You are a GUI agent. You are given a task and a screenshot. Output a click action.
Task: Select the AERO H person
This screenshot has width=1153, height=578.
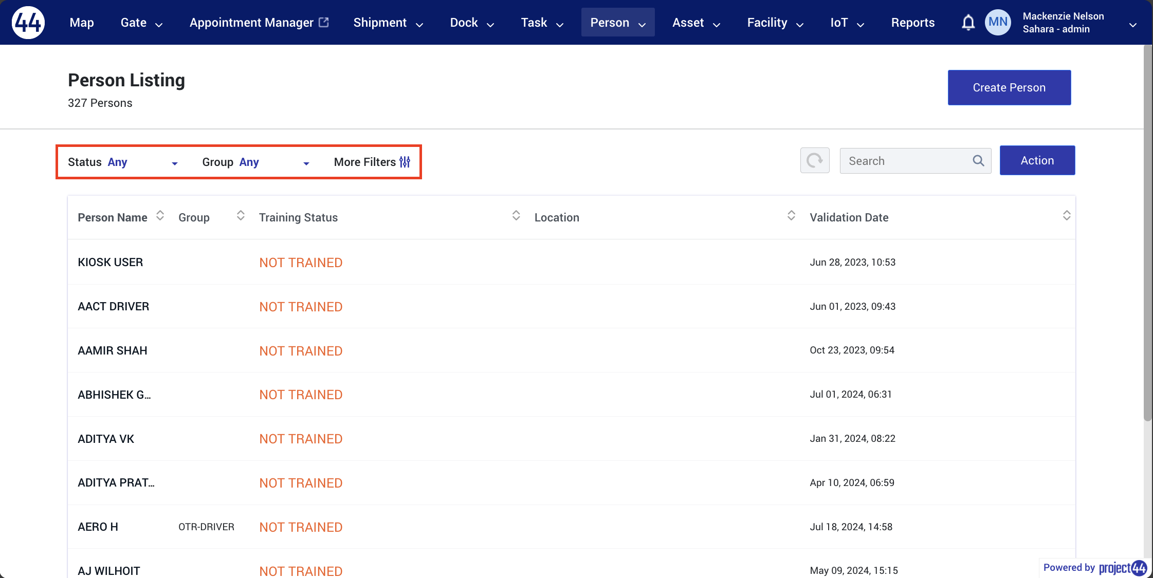98,527
